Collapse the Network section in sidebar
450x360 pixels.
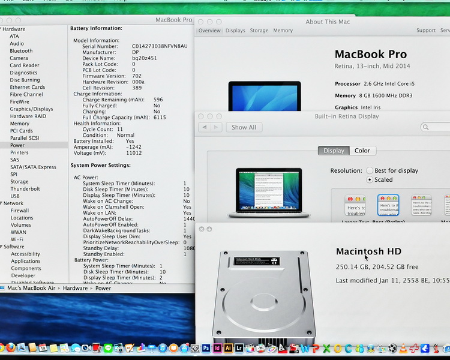[x=1, y=203]
